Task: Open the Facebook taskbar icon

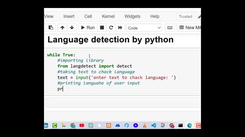Action: [x=127, y=125]
